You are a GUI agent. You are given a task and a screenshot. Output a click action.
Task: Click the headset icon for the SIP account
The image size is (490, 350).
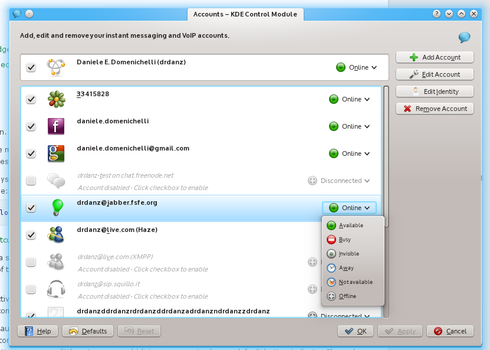pos(56,289)
